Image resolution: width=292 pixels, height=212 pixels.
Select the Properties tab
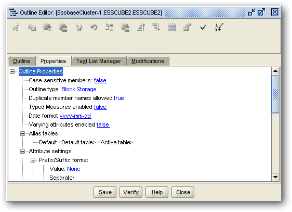54,61
